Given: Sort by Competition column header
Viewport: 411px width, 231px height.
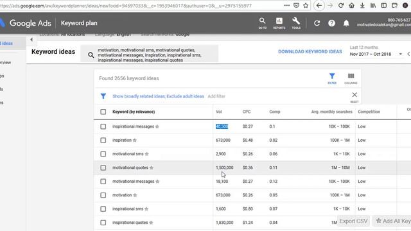Looking at the screenshot, I should point(369,112).
